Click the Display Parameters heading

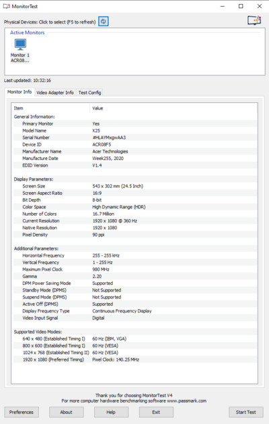[x=34, y=179]
